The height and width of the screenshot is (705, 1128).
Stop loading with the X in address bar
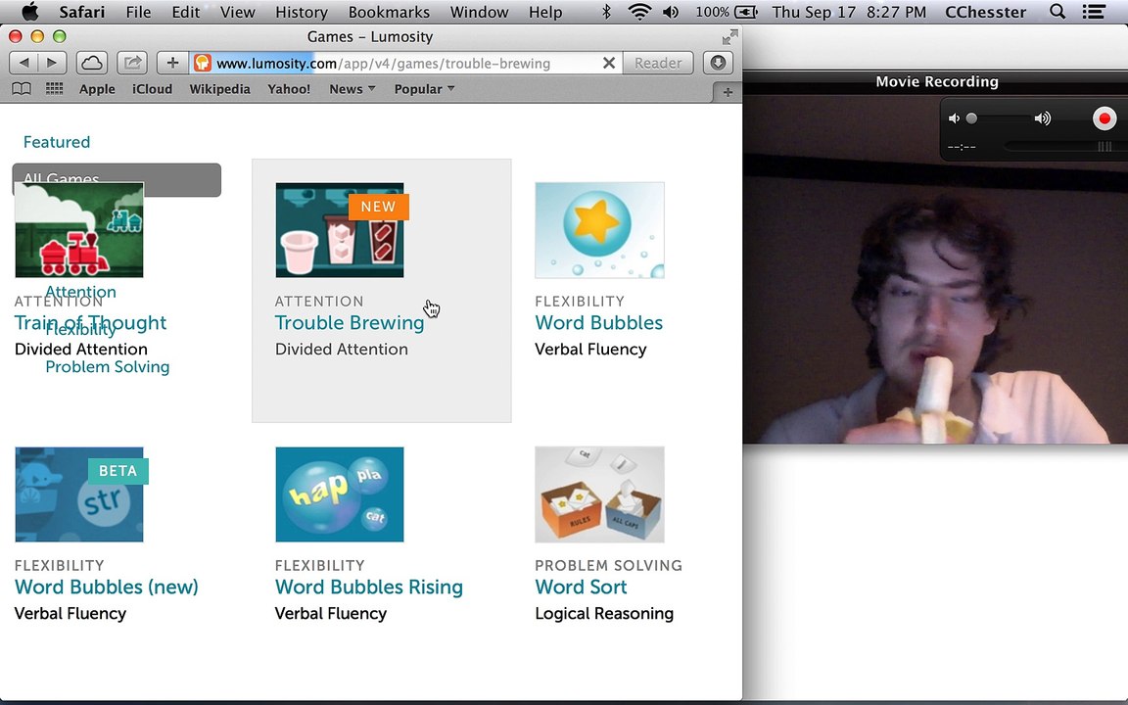click(609, 64)
